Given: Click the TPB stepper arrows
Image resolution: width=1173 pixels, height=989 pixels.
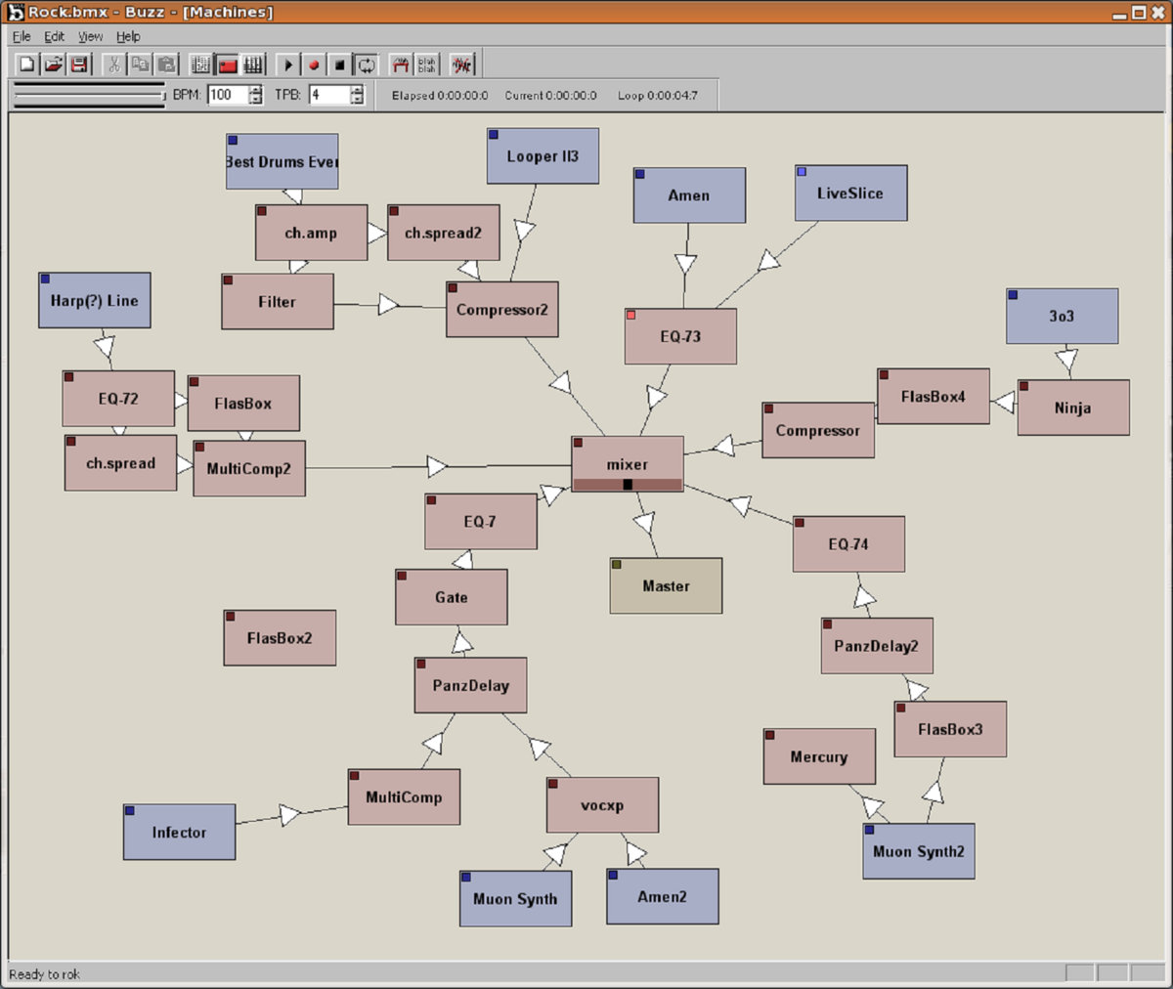Looking at the screenshot, I should tap(357, 95).
